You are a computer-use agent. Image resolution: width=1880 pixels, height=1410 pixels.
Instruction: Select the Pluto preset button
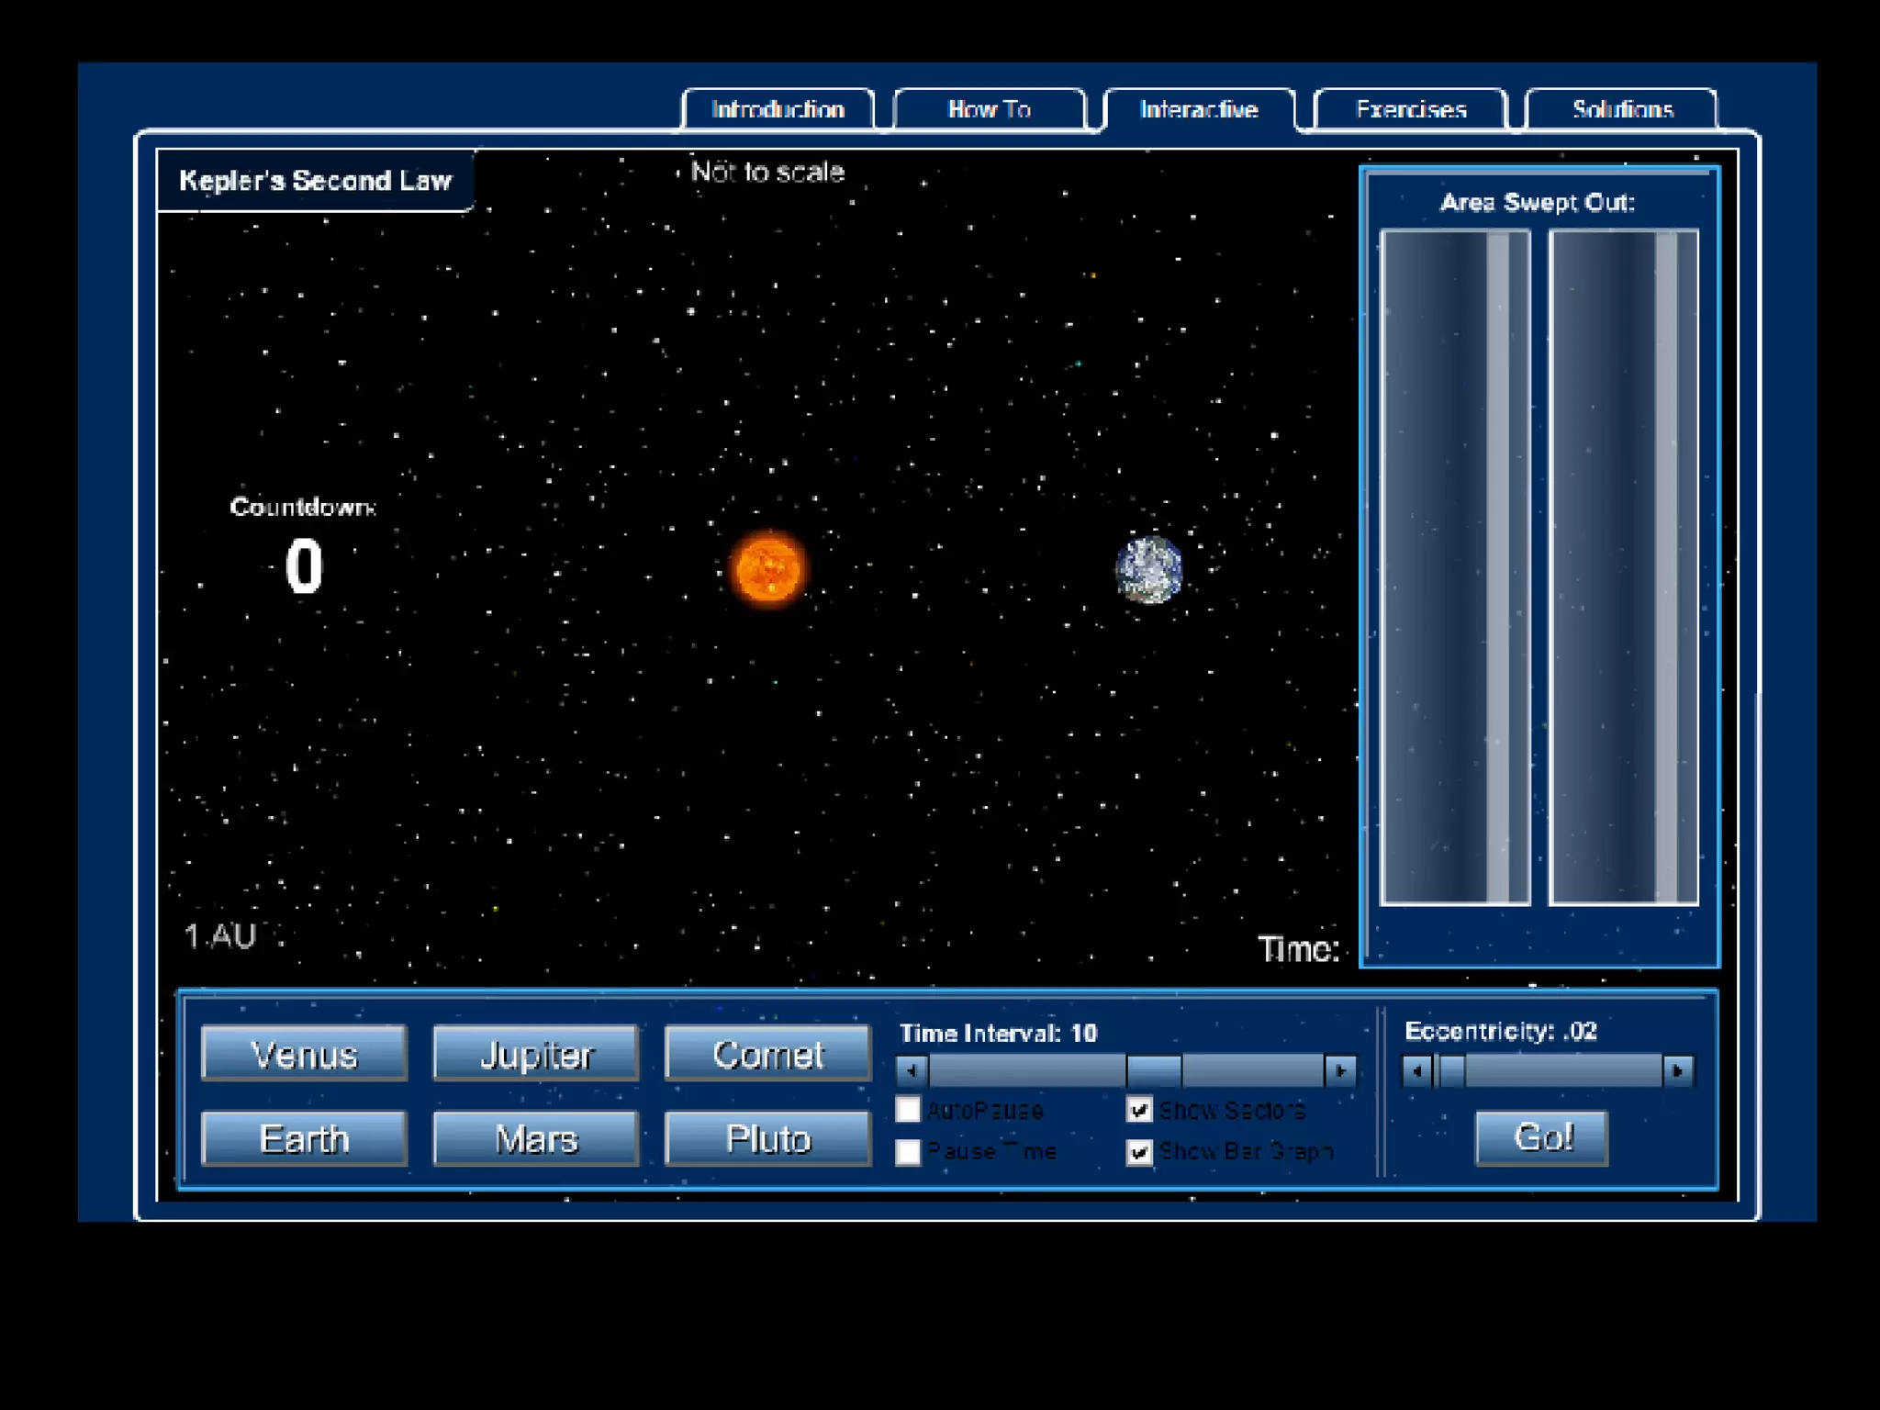(x=767, y=1139)
